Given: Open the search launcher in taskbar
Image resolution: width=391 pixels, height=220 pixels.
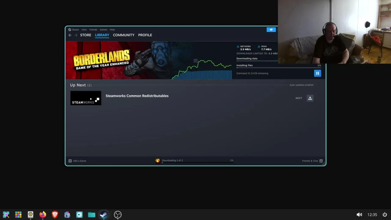Looking at the screenshot, I should (6, 215).
